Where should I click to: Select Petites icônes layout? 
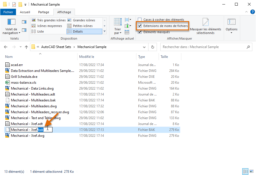pos(80,26)
